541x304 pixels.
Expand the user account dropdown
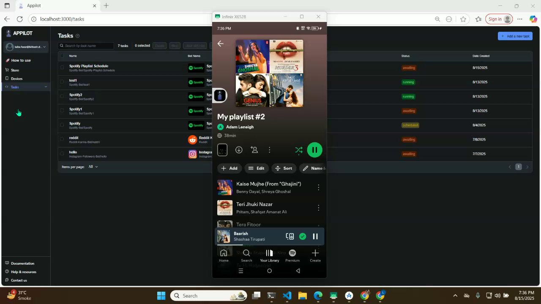(x=26, y=47)
